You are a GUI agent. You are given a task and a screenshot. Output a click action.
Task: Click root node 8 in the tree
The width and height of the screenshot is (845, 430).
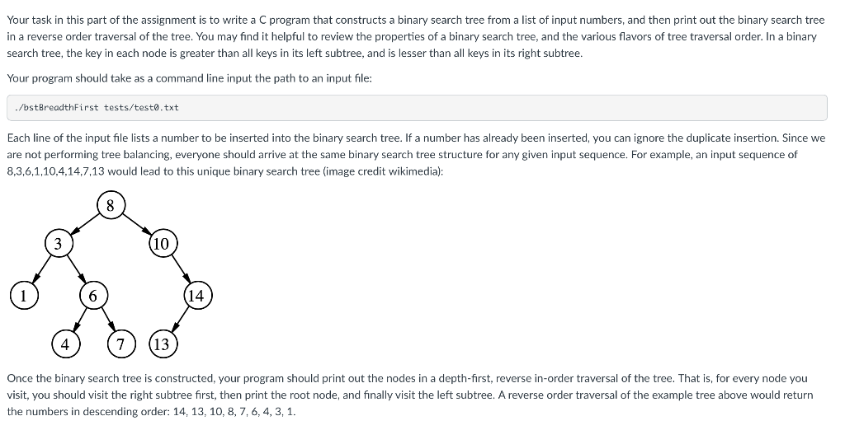point(111,206)
